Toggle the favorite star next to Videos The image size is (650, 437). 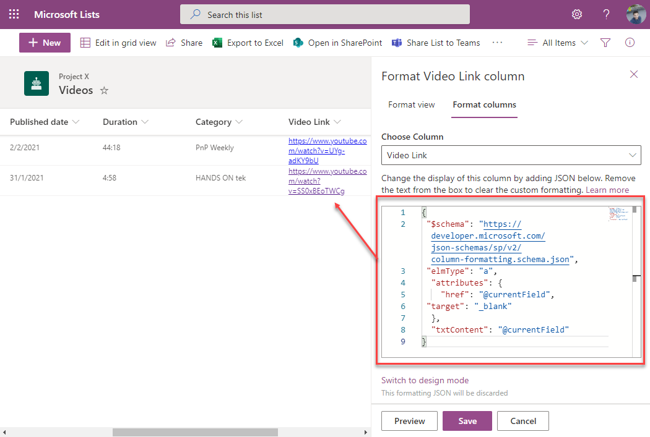point(103,90)
